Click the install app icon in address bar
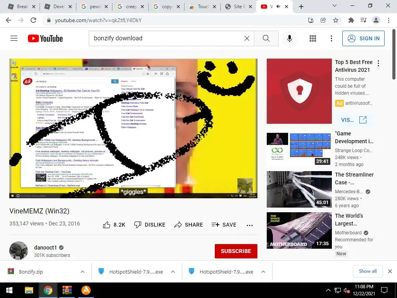This screenshot has width=397, height=298. click(311, 20)
